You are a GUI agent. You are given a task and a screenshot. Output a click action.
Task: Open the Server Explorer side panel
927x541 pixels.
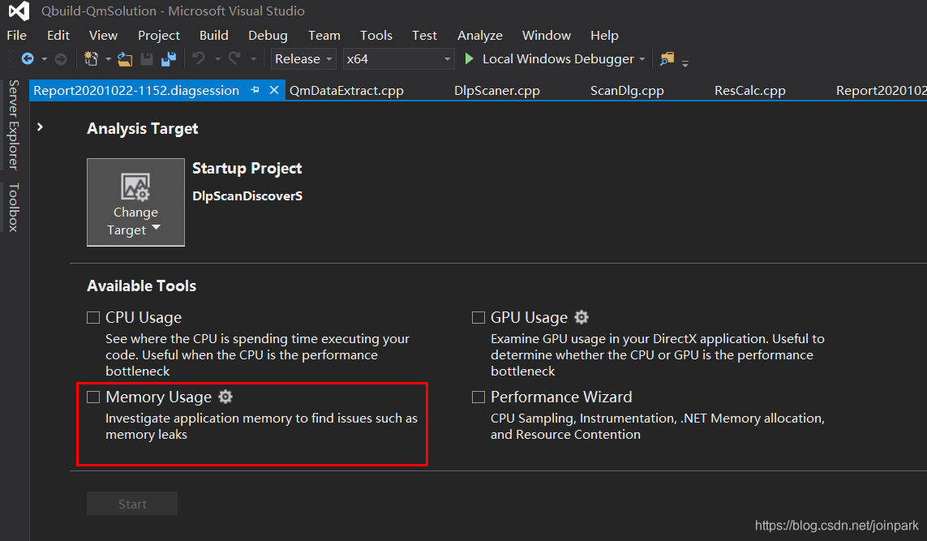[x=14, y=125]
